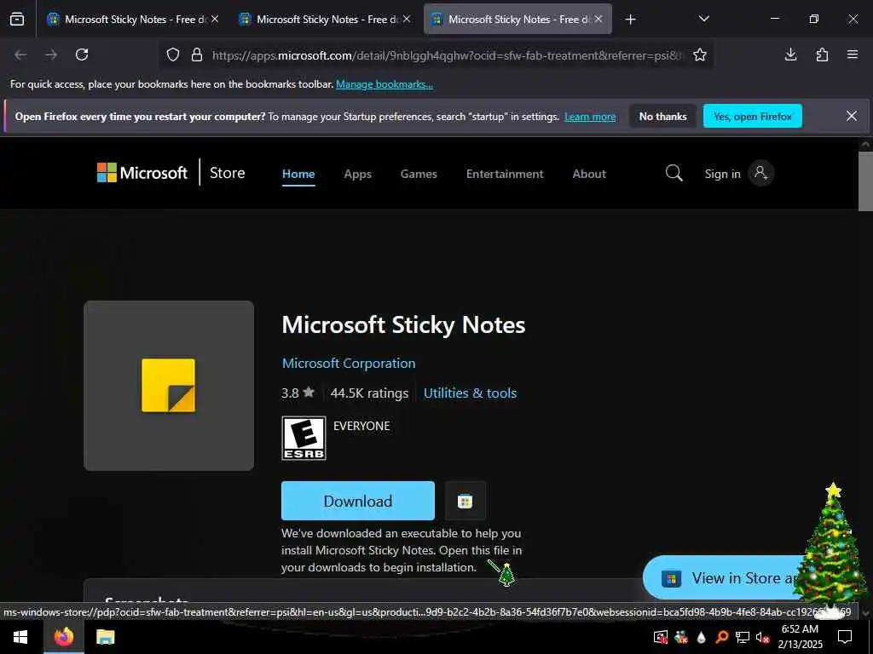Close the first Microsoft Sticky Notes tab
This screenshot has width=873, height=654.
tap(215, 19)
